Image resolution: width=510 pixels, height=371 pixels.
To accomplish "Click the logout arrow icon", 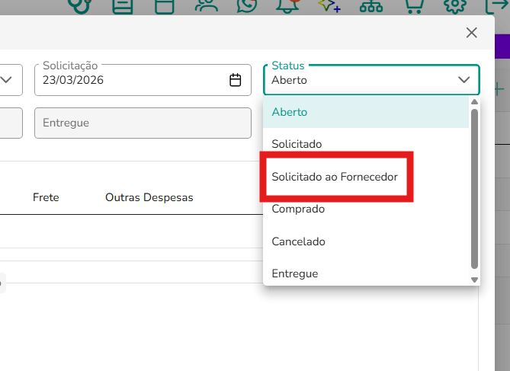I will coord(497,6).
